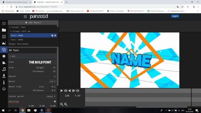The image size is (201, 113).
Task: Edit the Bevel size value 0.1
Action: (53, 87)
